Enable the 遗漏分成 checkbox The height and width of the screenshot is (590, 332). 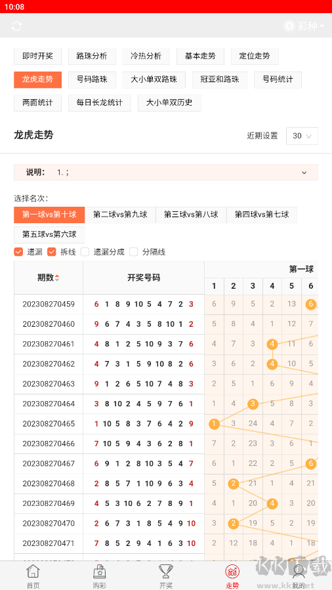pyautogui.click(x=85, y=252)
